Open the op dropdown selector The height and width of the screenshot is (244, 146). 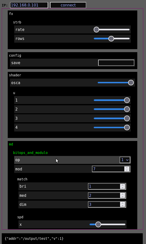coord(125,160)
